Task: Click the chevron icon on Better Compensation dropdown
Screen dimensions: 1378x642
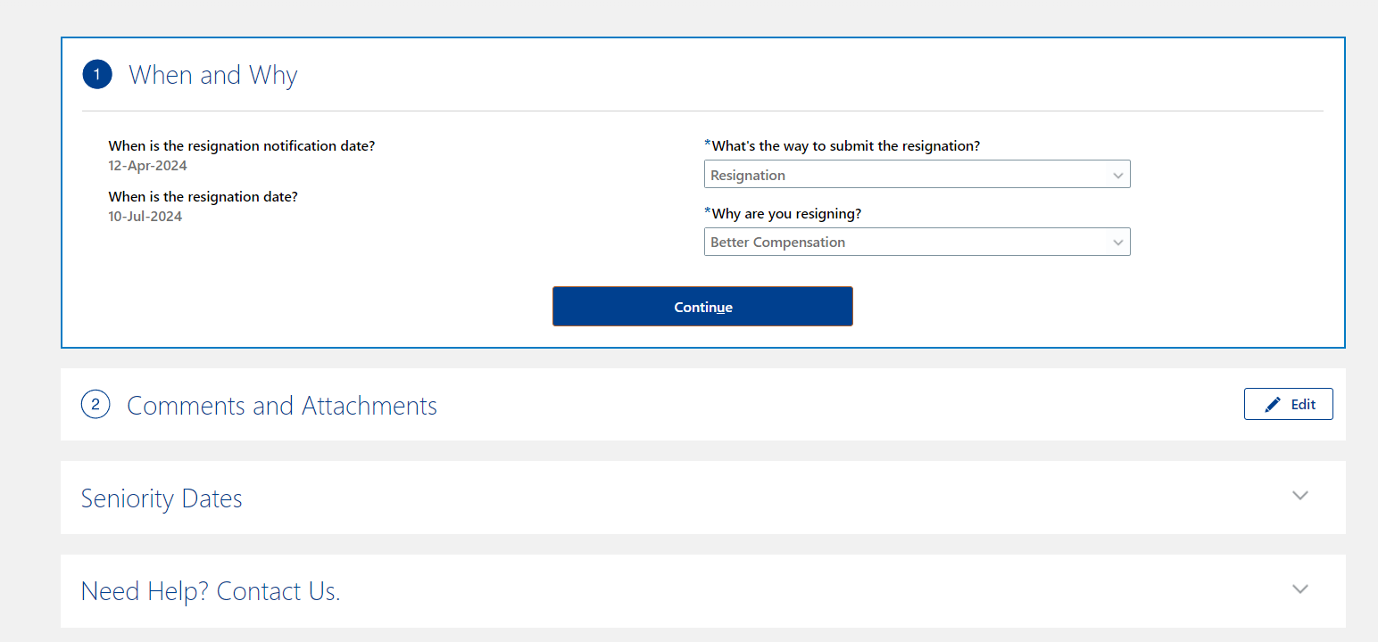Action: [x=1117, y=242]
